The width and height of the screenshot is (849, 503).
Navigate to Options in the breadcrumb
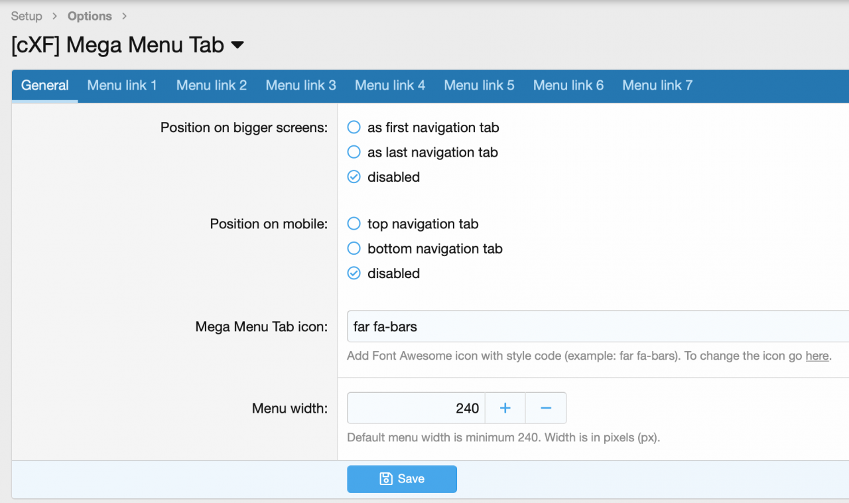90,16
